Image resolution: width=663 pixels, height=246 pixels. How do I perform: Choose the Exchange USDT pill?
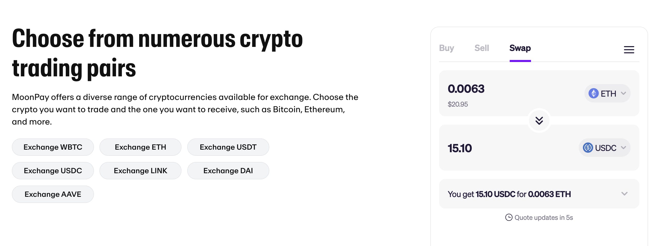click(x=228, y=147)
